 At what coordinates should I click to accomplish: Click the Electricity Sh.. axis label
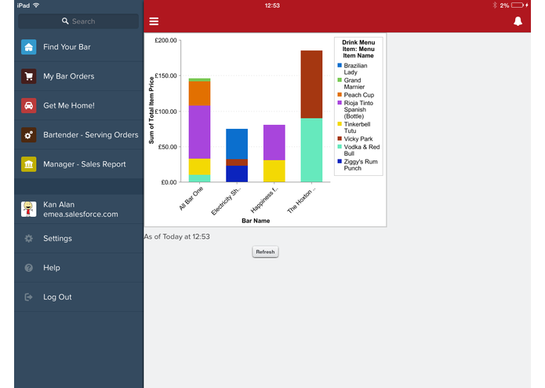[x=226, y=201]
